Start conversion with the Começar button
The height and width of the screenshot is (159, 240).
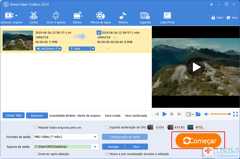[x=198, y=141]
